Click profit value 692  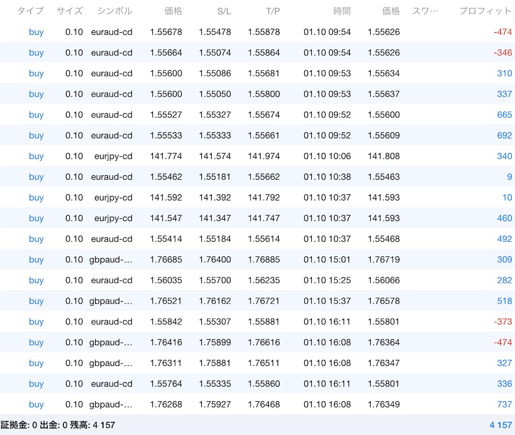click(504, 135)
